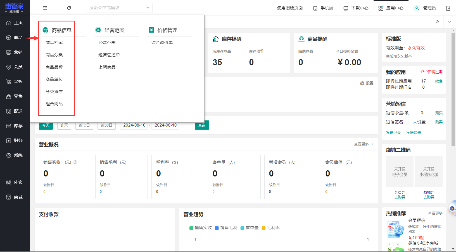This screenshot has width=456, height=252.
Task: Click the 近七日 date filter button
Action: tap(84, 125)
